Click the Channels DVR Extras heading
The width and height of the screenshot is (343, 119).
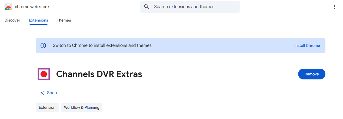pos(99,74)
